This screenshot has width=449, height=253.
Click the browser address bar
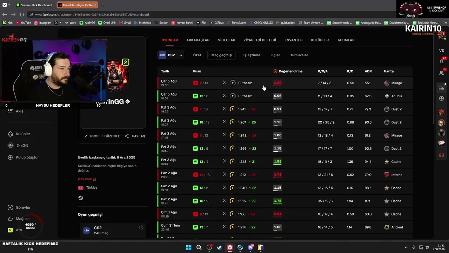point(210,14)
